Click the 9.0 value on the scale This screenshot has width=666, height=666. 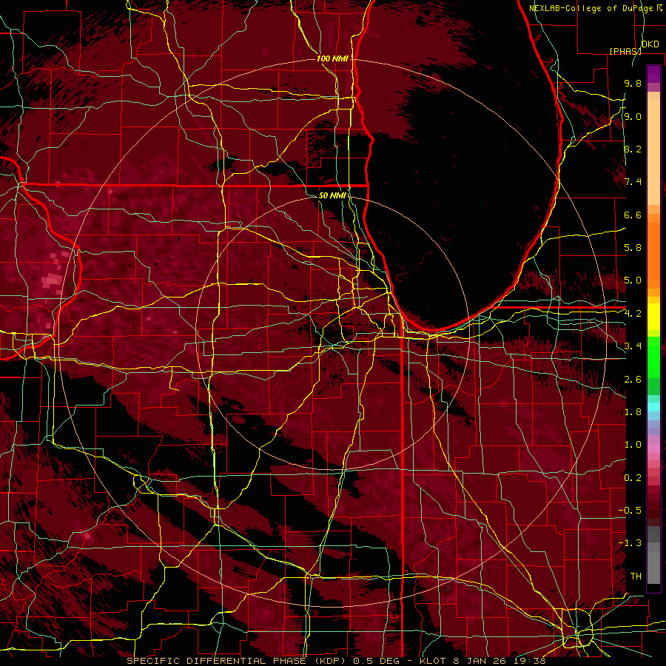point(633,116)
